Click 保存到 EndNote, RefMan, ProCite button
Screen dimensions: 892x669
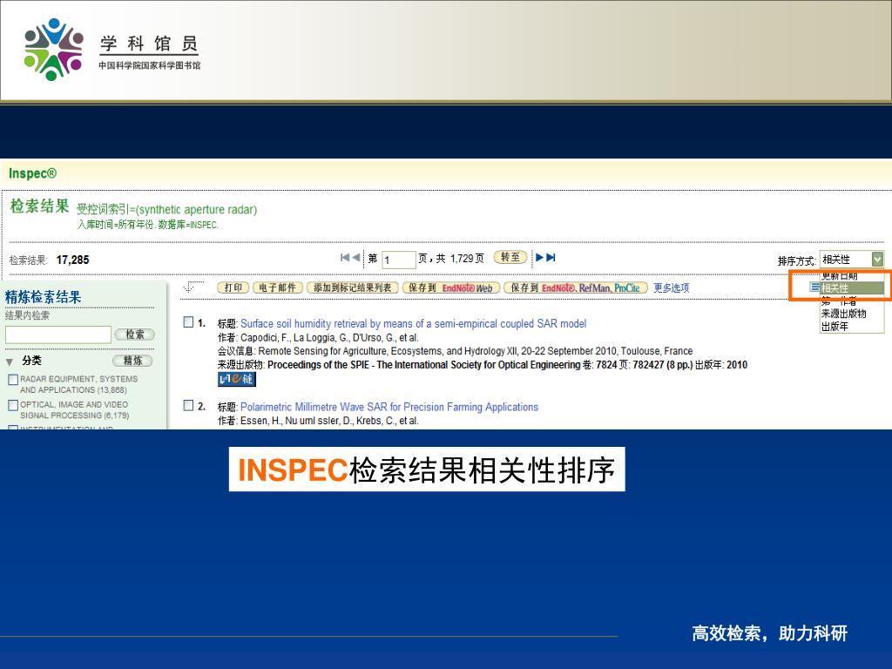point(576,287)
